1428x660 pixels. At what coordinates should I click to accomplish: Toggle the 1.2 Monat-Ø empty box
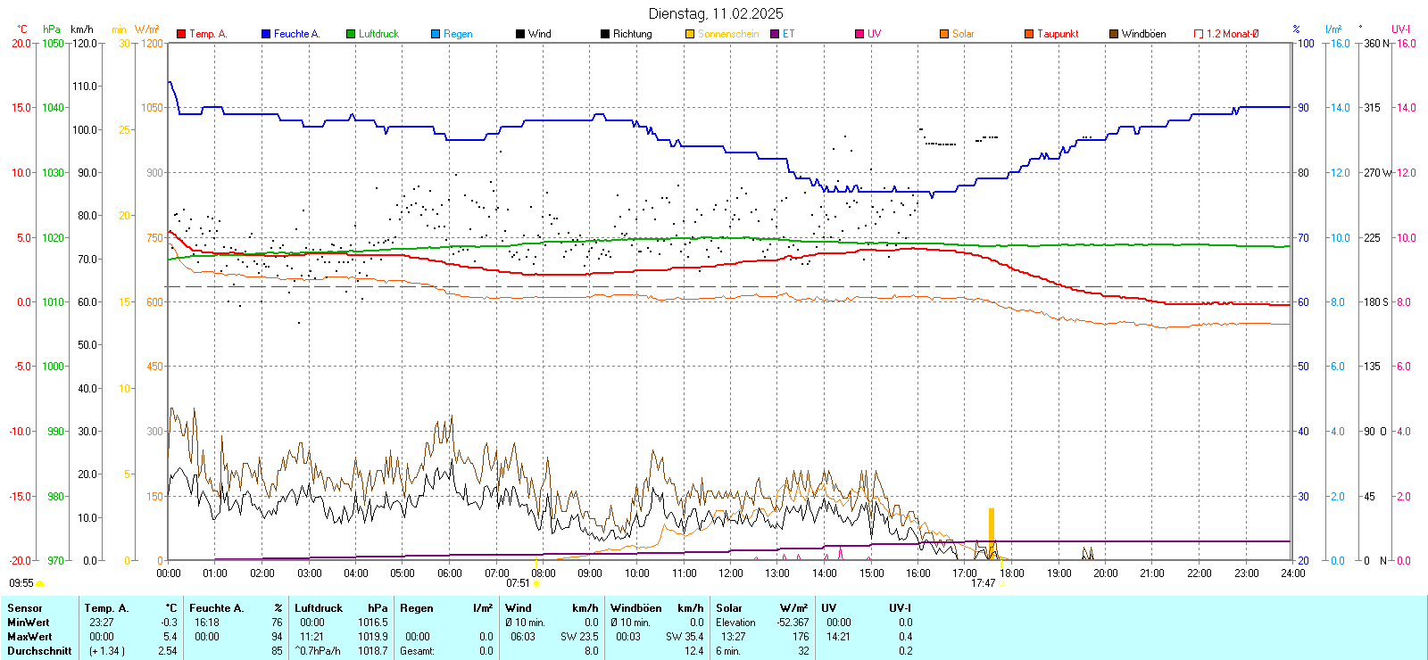pyautogui.click(x=1199, y=34)
